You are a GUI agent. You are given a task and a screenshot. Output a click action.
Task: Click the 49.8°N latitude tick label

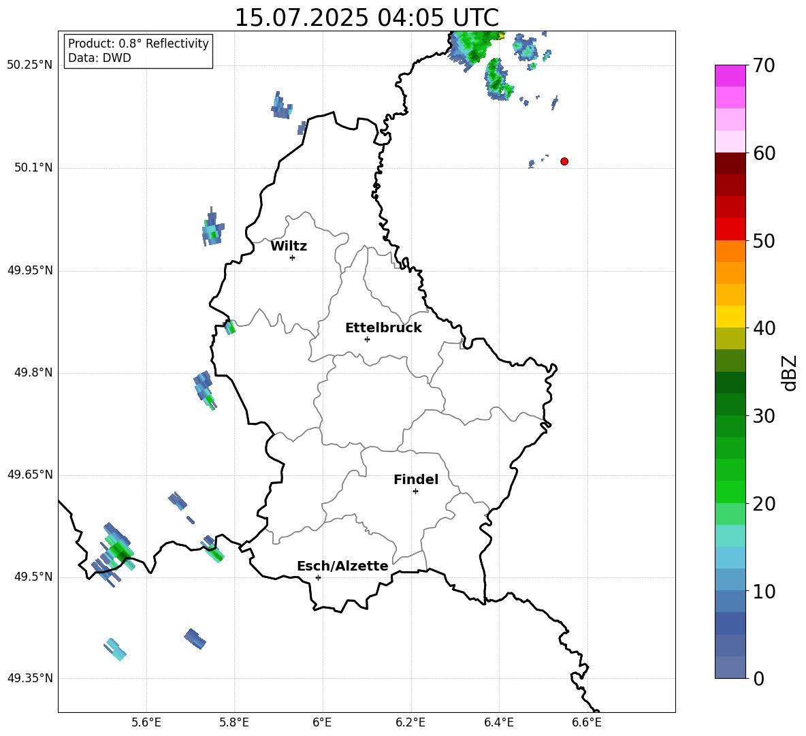tap(33, 372)
